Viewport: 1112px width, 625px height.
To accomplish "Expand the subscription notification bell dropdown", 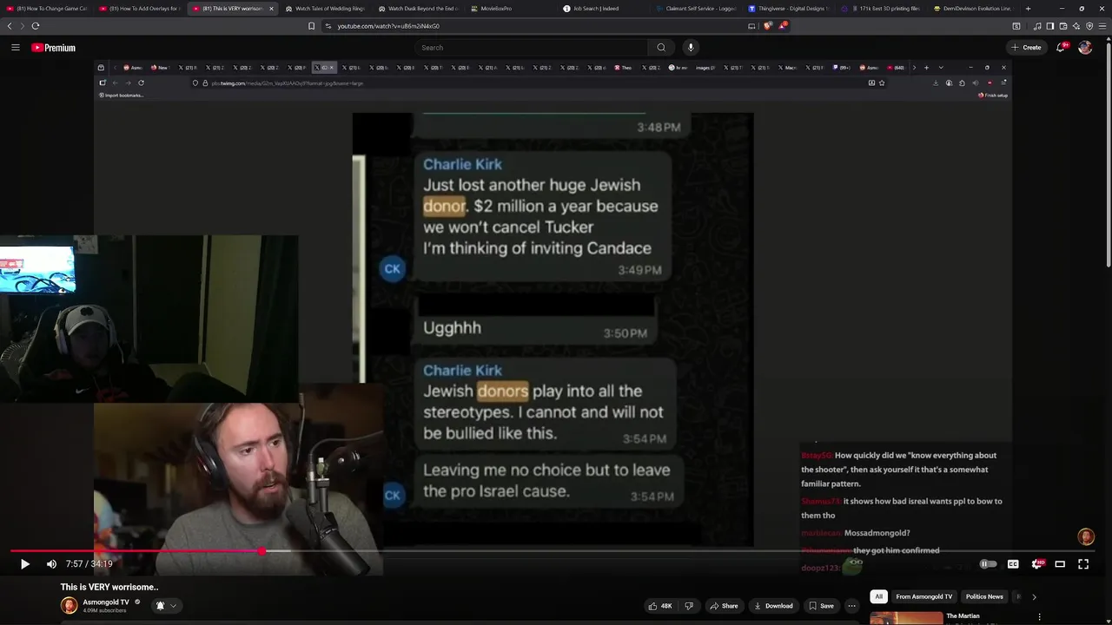I will (x=165, y=606).
